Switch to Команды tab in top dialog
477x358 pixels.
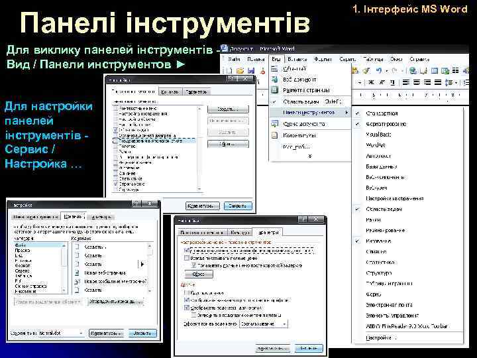170,91
